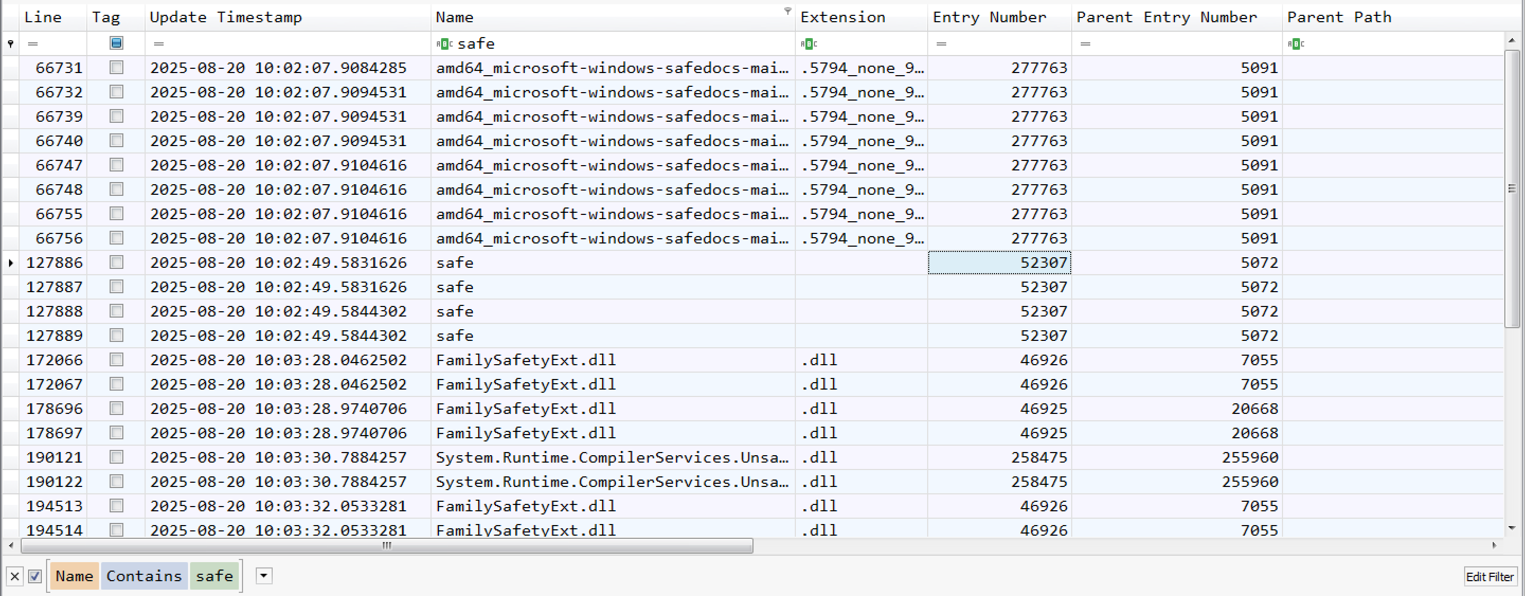Screen dimensions: 1525x596
Task: Click the Update Timestamp equals filter operator
Action: pos(159,44)
